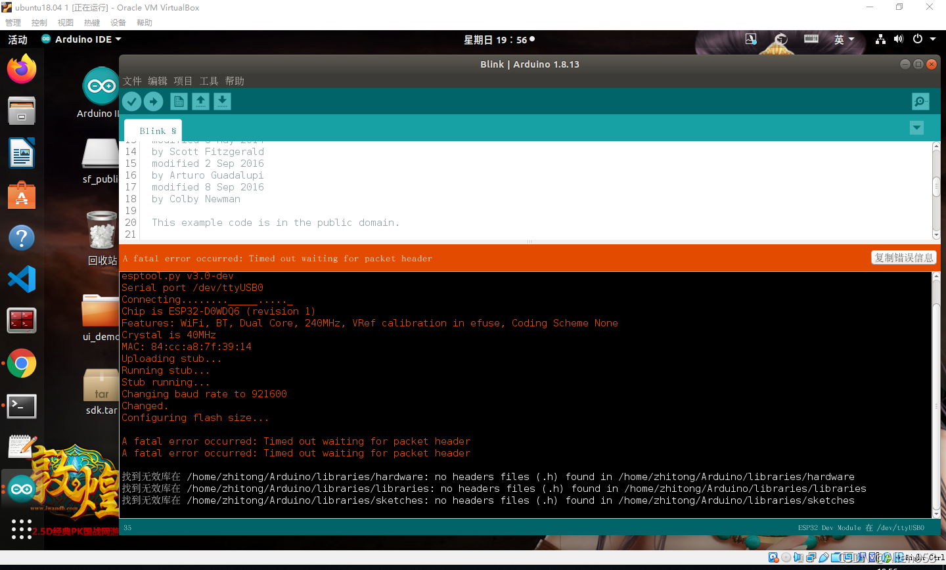Open VirtualBox 视图 menu
Image resolution: width=946 pixels, height=570 pixels.
pos(66,22)
